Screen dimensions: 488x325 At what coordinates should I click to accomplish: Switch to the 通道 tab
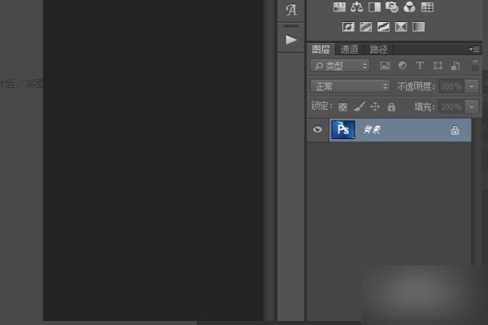coord(349,49)
